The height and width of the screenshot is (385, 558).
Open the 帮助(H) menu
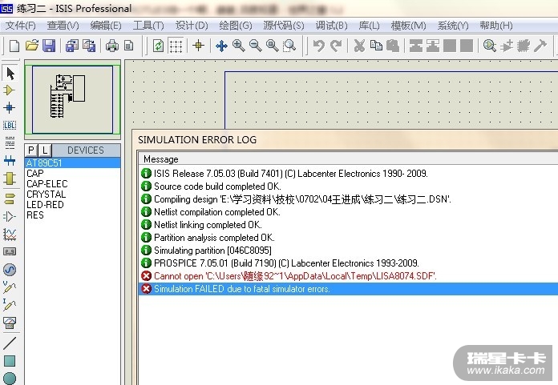click(496, 26)
